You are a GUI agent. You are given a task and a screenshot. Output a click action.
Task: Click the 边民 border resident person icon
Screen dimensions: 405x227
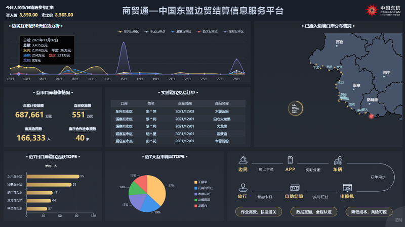point(243,160)
